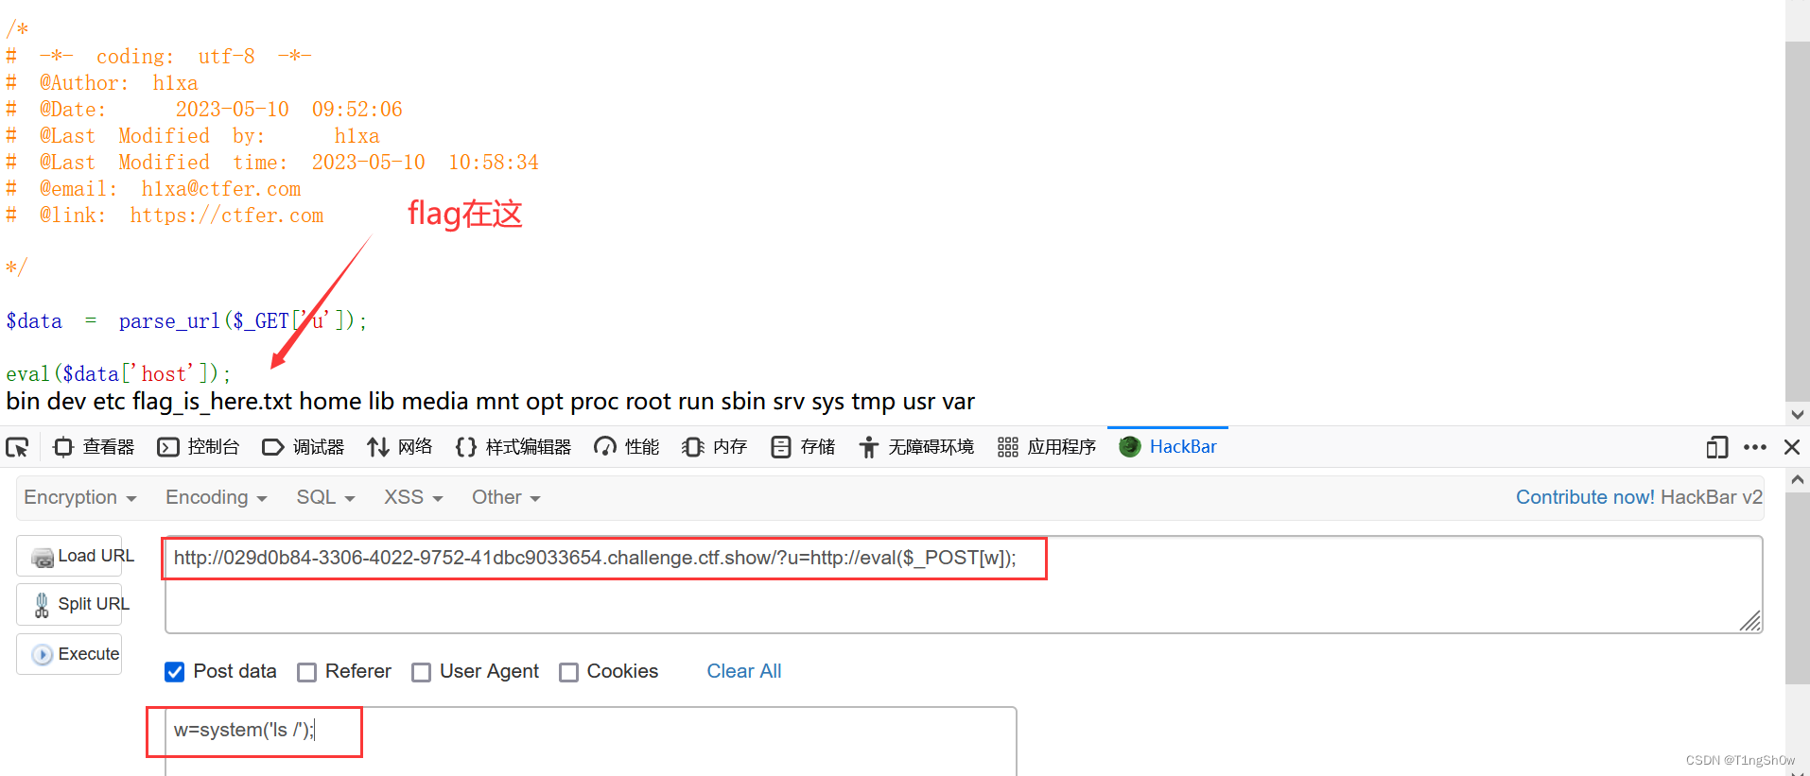Open the 样式编辑器 style editor tab
Screen dimensions: 1810x776
(513, 447)
